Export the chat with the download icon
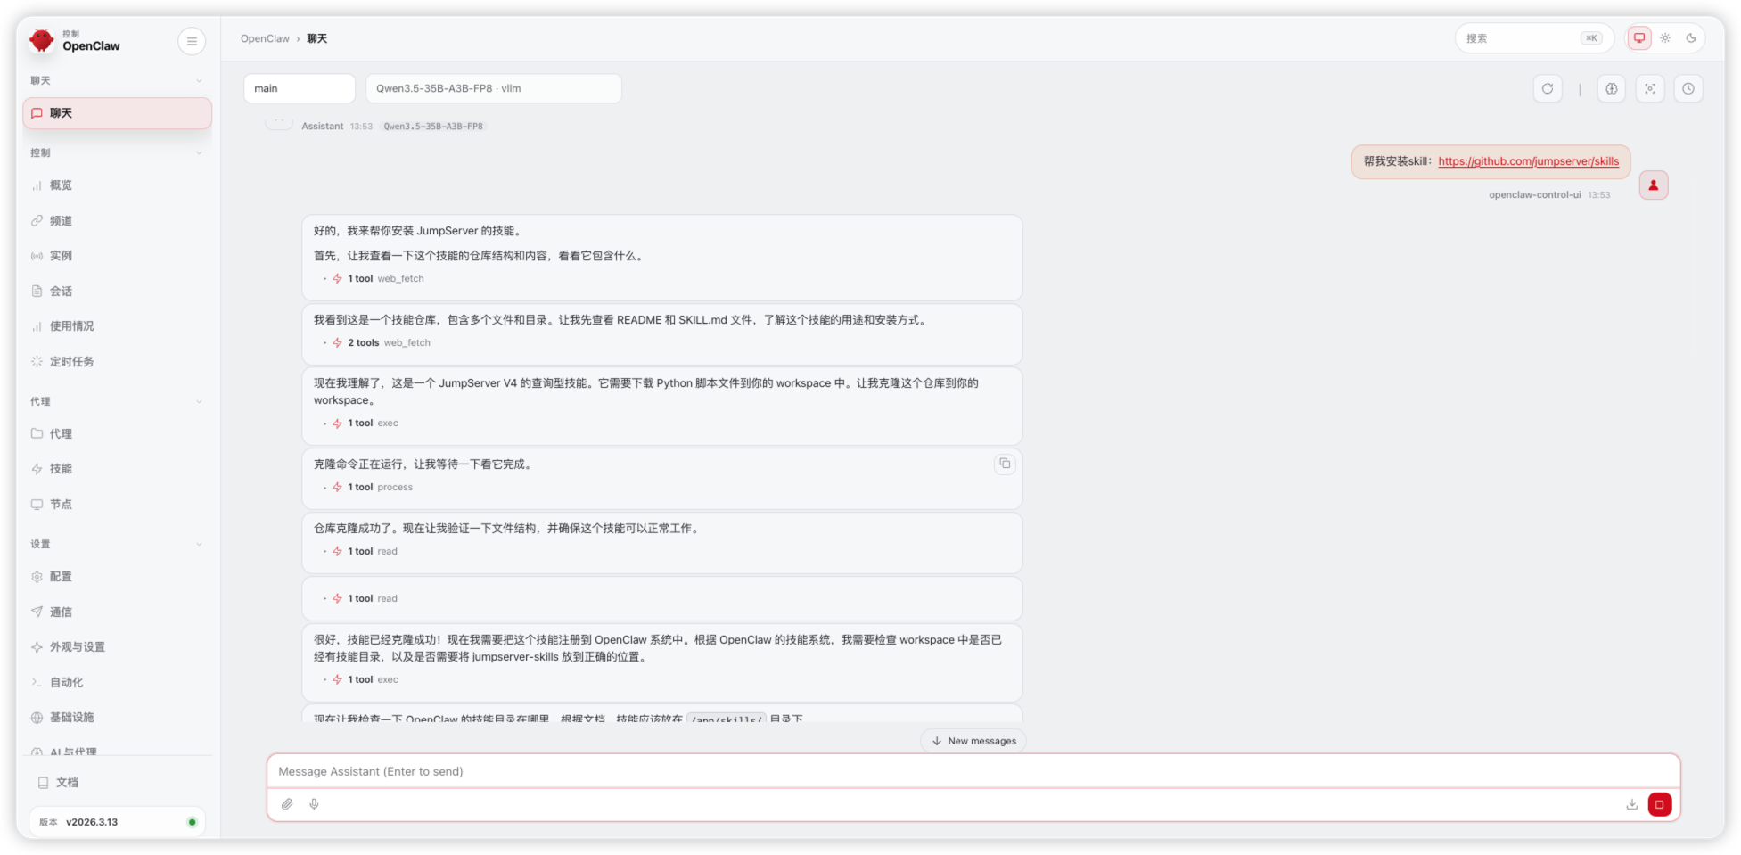This screenshot has height=855, width=1741. (1632, 804)
